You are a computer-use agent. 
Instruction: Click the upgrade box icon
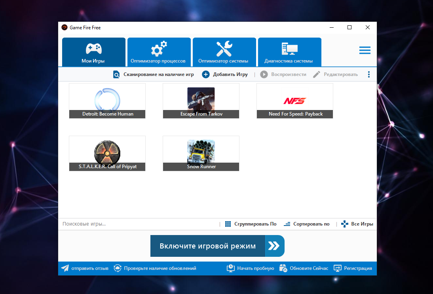coord(283,268)
